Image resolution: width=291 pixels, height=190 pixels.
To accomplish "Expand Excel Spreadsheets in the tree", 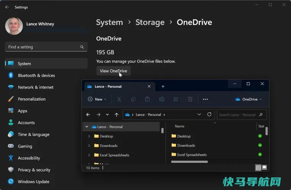I will [x=89, y=155].
